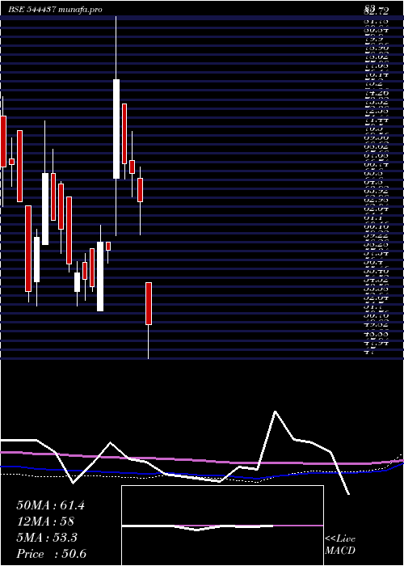Click the '12MA : 58' readout
This screenshot has width=404, height=566.
pos(45,522)
